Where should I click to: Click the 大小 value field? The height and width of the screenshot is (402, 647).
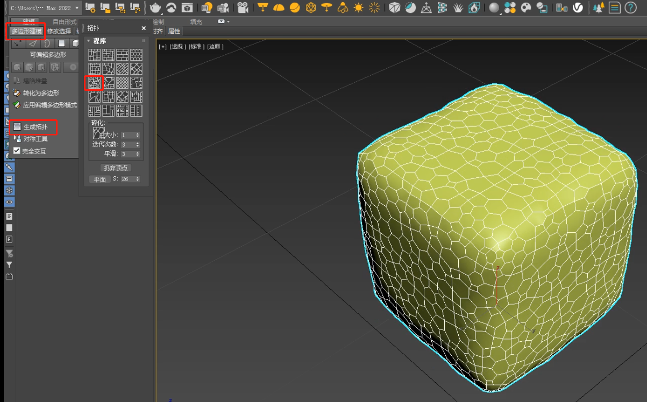(127, 135)
